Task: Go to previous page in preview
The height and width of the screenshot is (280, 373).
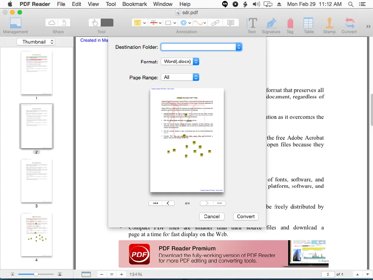Action: pos(168,203)
